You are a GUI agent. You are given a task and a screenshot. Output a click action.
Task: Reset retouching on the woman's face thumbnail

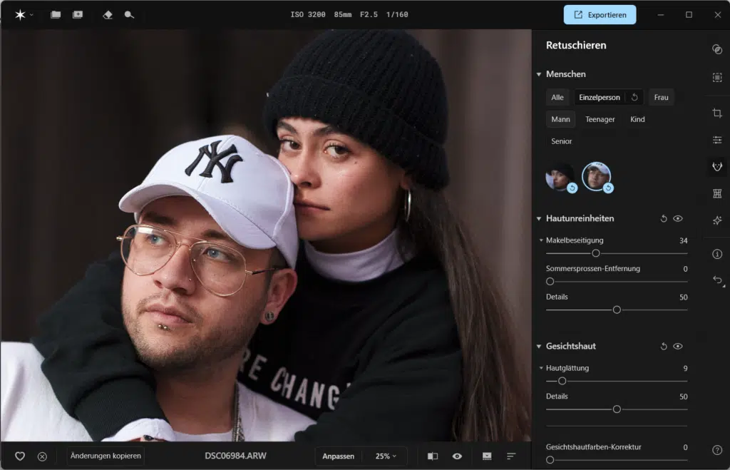coord(572,188)
